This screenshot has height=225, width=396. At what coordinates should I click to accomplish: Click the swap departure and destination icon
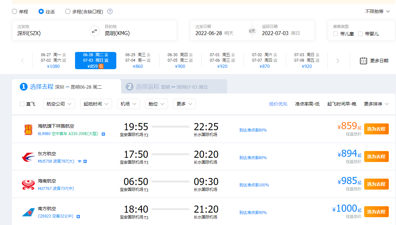94,31
